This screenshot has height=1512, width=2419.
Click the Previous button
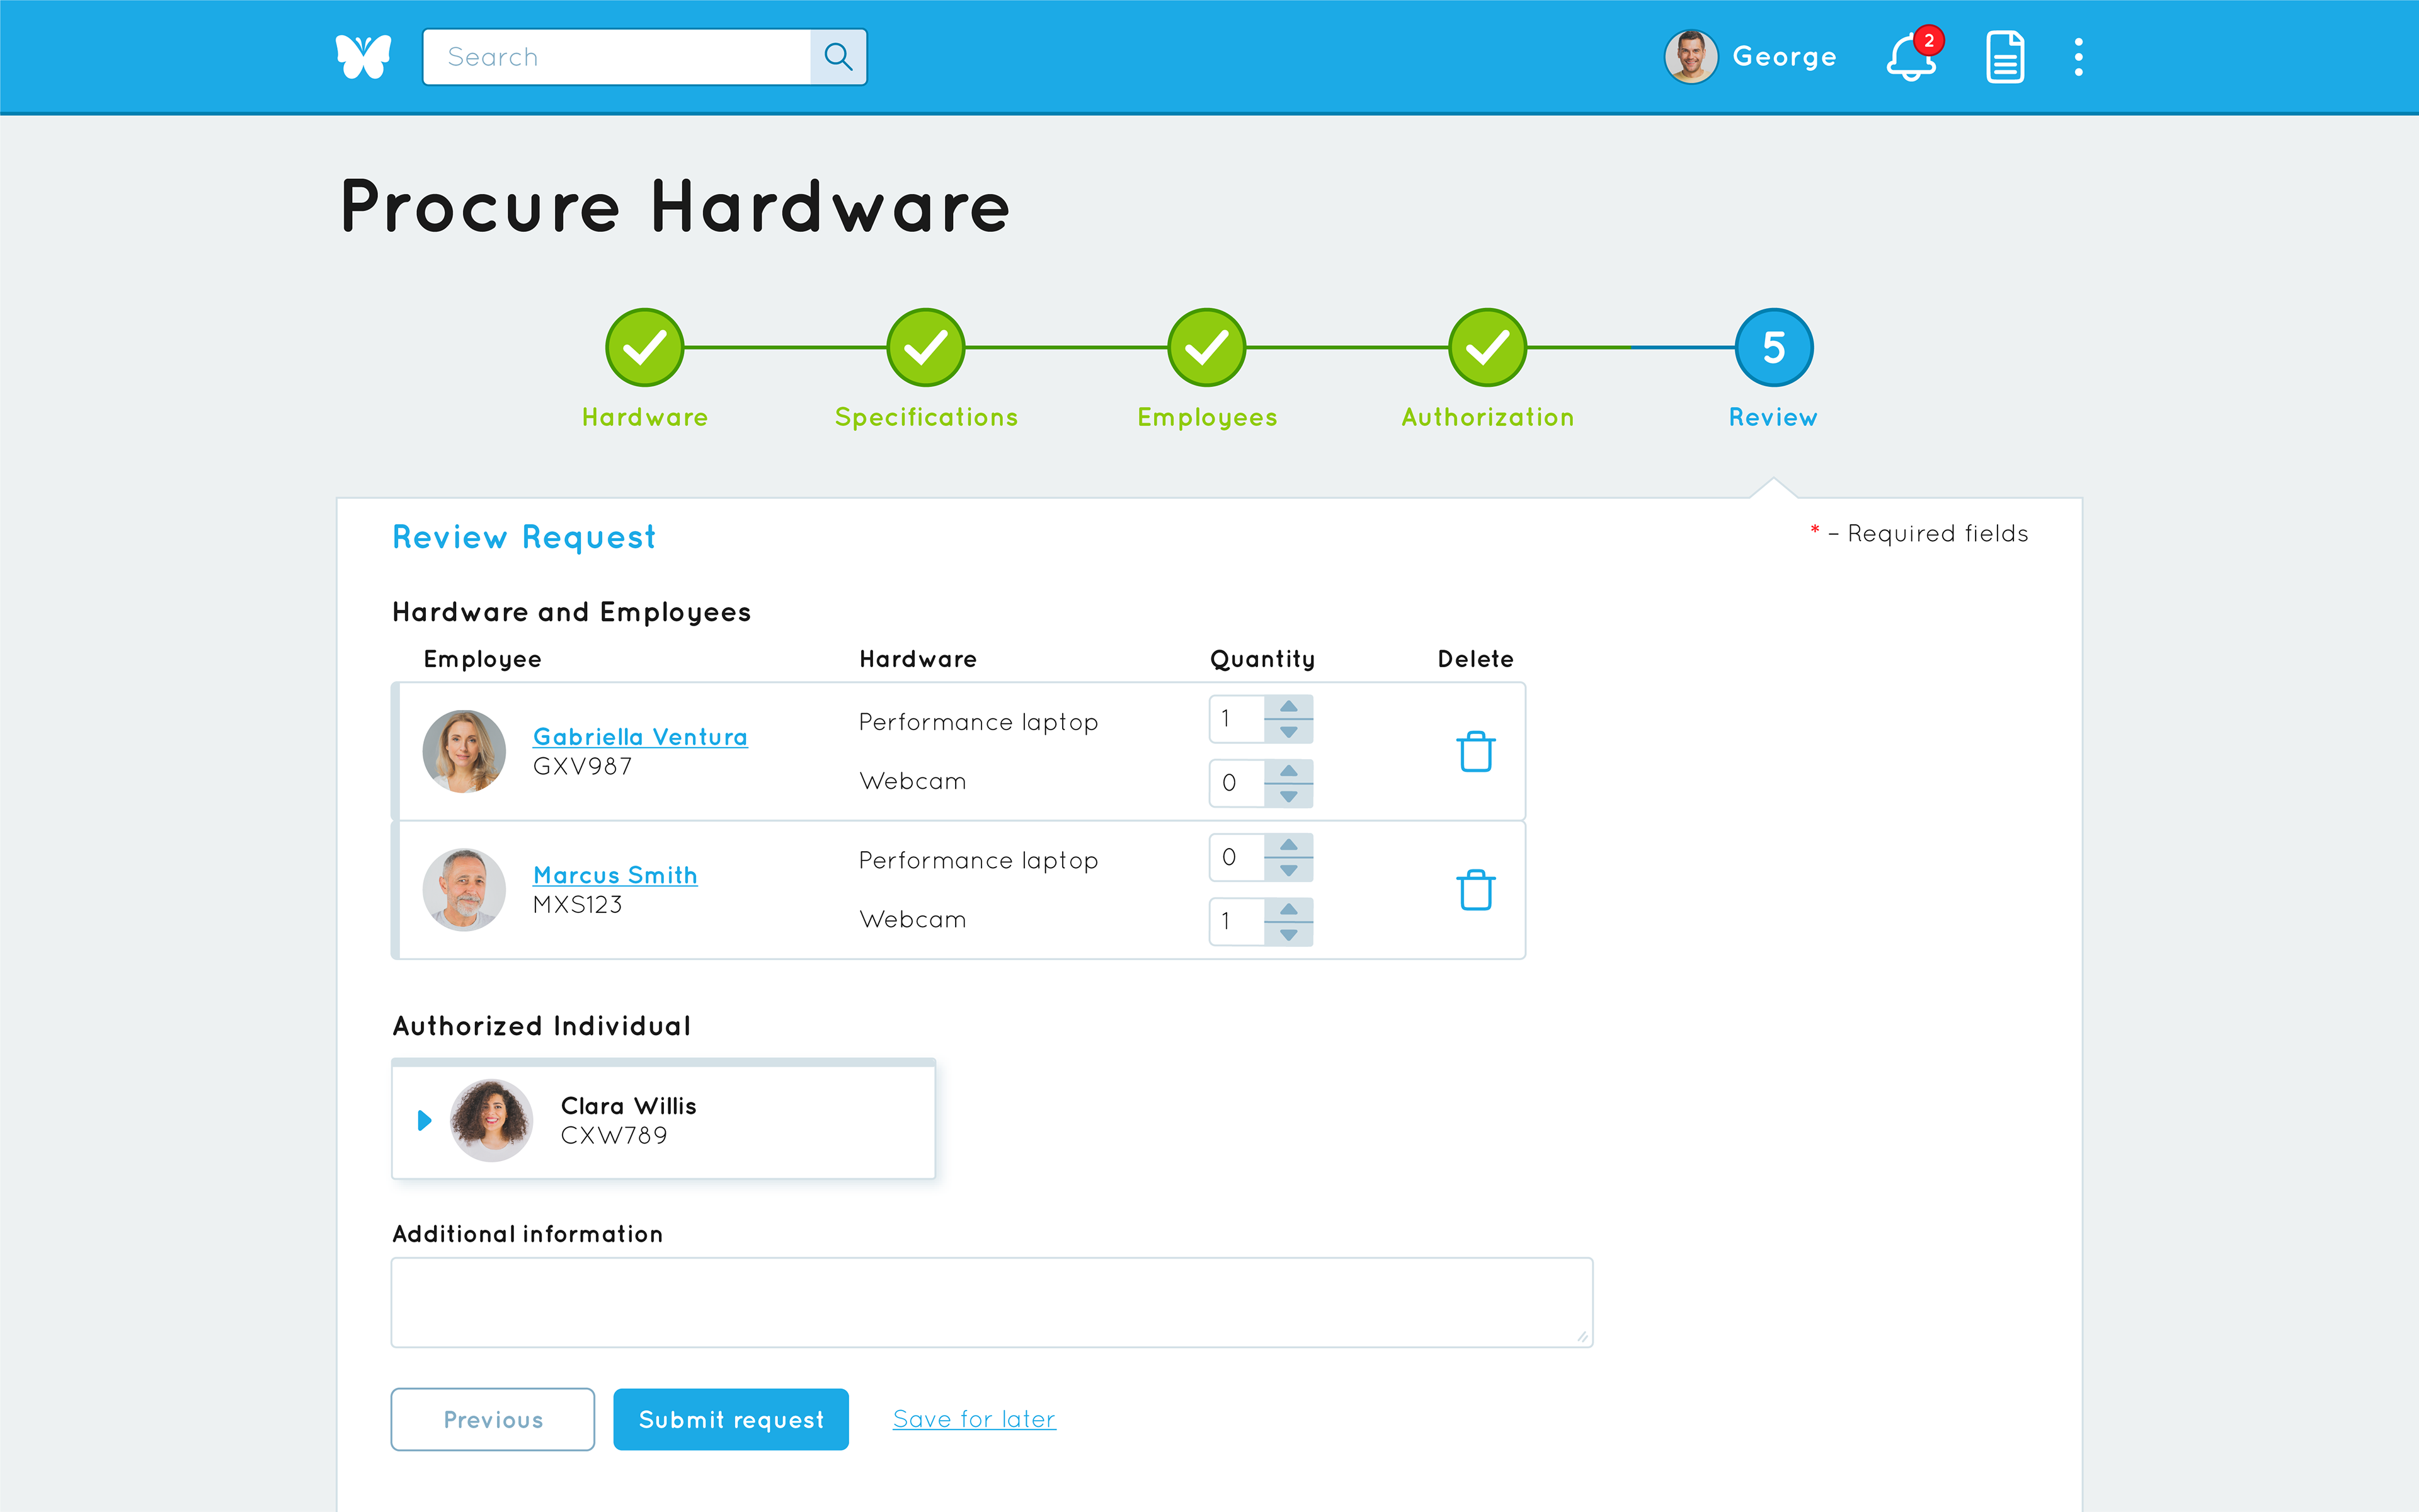(x=493, y=1419)
